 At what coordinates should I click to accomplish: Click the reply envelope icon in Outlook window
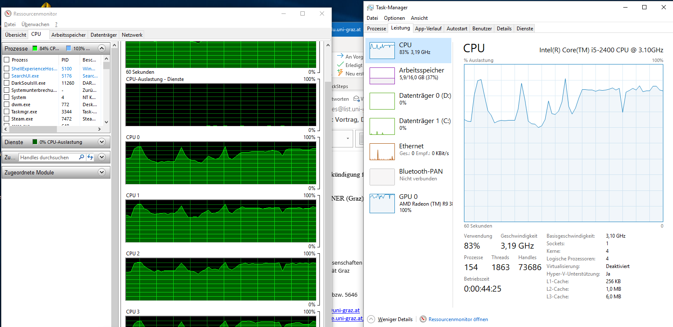click(x=357, y=99)
